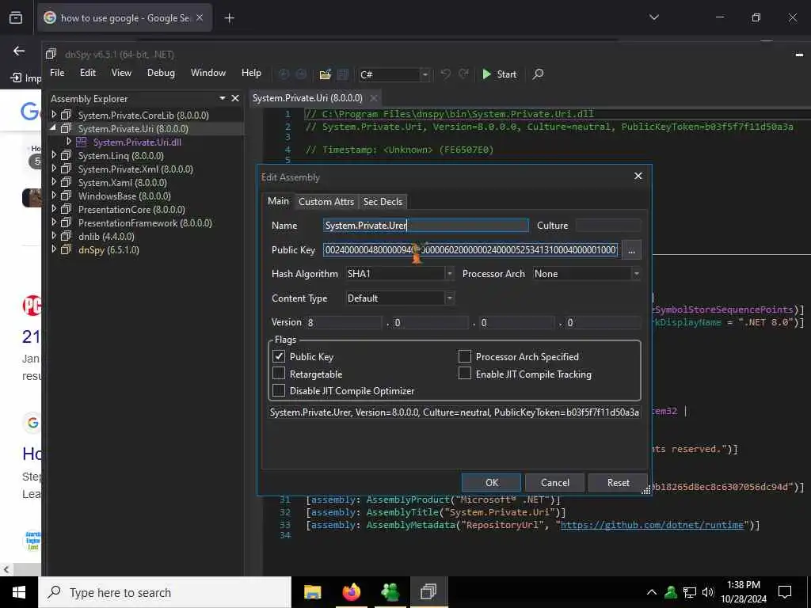Open the Content Type dropdown
The width and height of the screenshot is (811, 608).
399,298
